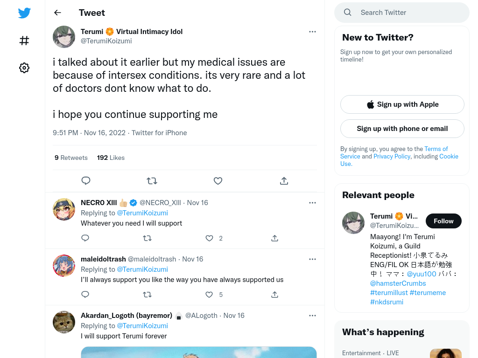Sign up with Apple
Viewport: 478px width, 358px height.
tap(402, 104)
